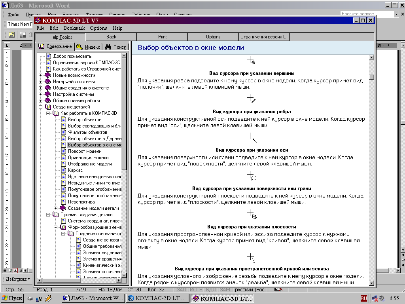Click the Print toolbar button

[x=162, y=37]
